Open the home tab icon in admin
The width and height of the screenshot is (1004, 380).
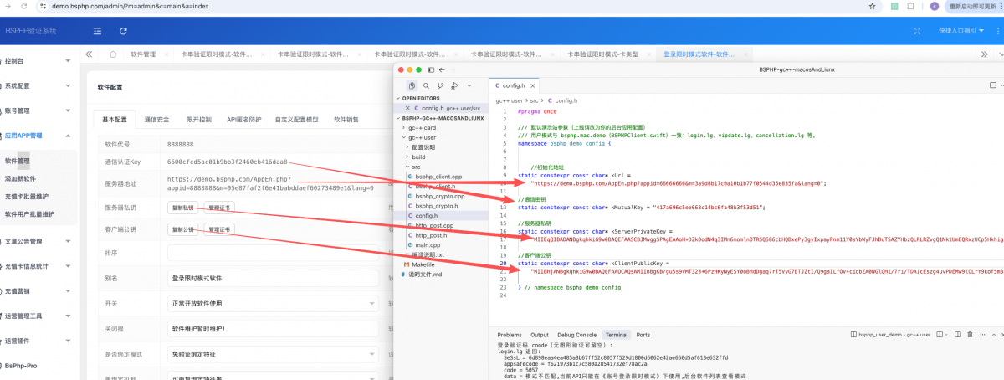(113, 54)
